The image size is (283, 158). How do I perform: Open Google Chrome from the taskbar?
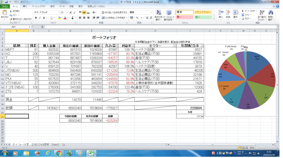[59, 153]
